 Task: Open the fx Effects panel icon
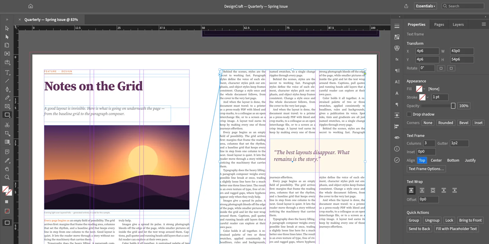(397, 59)
